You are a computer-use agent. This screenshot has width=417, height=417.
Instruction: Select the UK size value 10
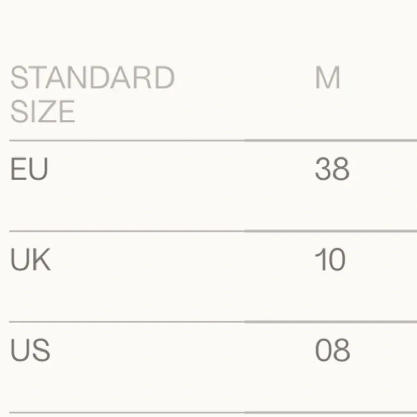click(330, 259)
